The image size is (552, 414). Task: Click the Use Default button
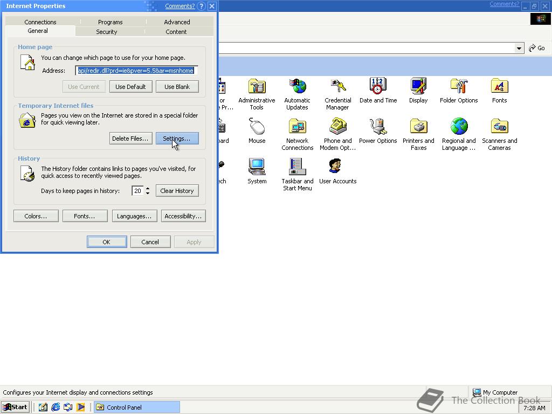coord(130,87)
